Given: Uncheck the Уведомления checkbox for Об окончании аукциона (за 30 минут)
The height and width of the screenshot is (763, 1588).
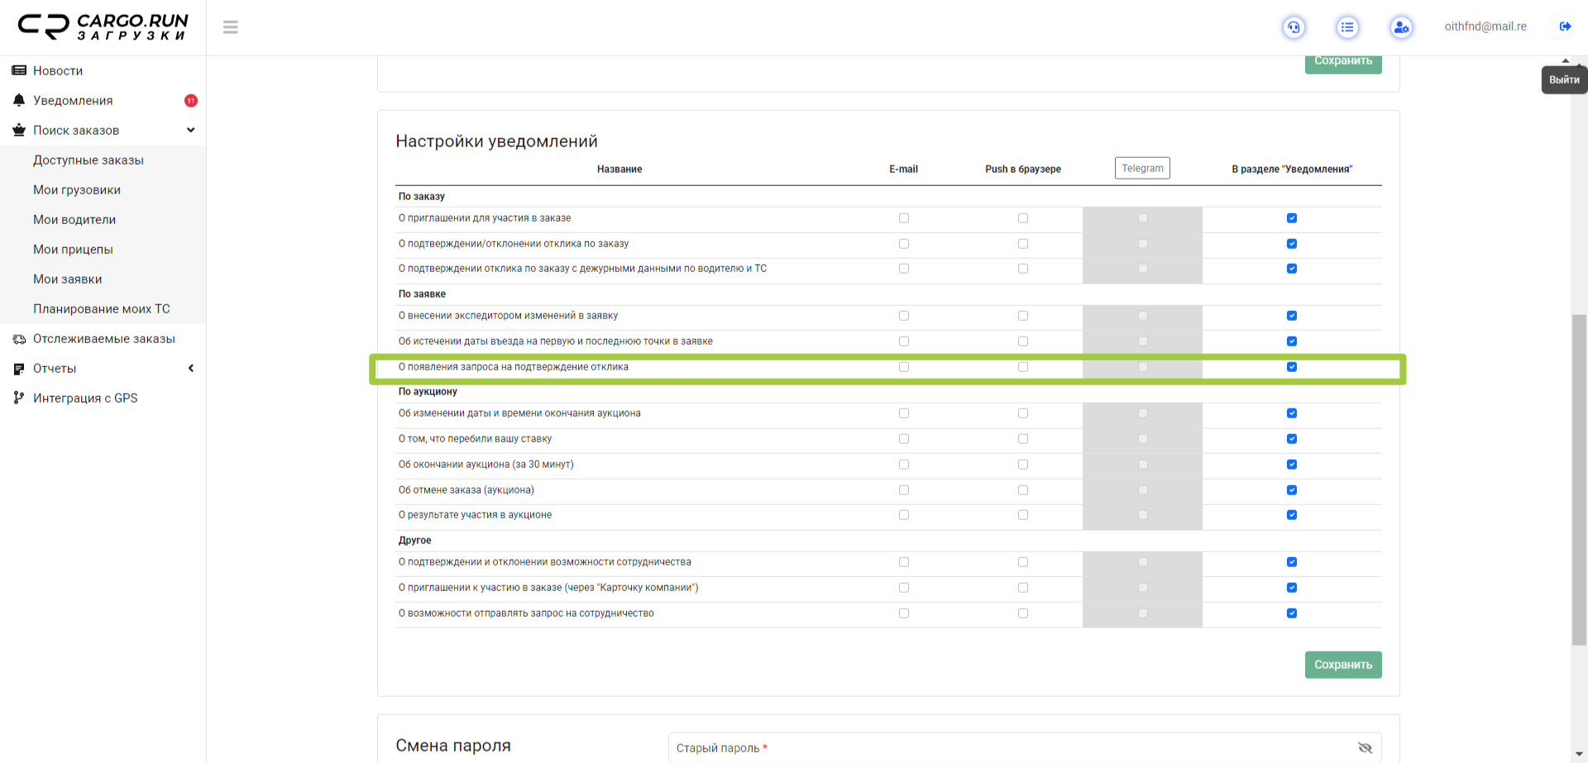Looking at the screenshot, I should click(x=1292, y=465).
